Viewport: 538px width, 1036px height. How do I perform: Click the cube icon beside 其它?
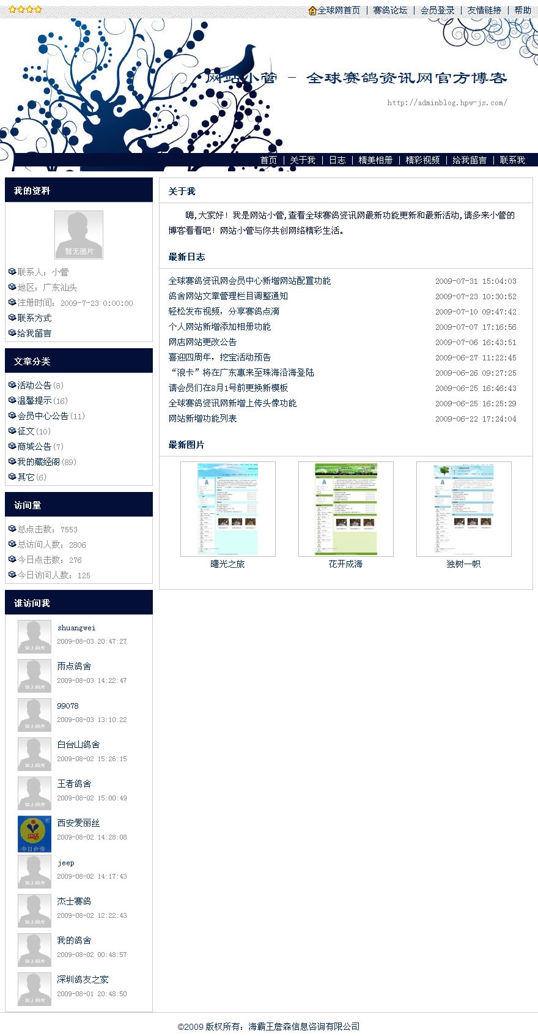(12, 477)
